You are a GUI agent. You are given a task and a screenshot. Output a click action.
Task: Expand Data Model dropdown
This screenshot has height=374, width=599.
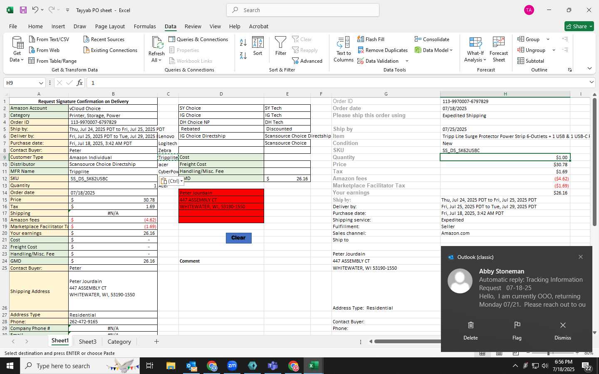pyautogui.click(x=451, y=50)
